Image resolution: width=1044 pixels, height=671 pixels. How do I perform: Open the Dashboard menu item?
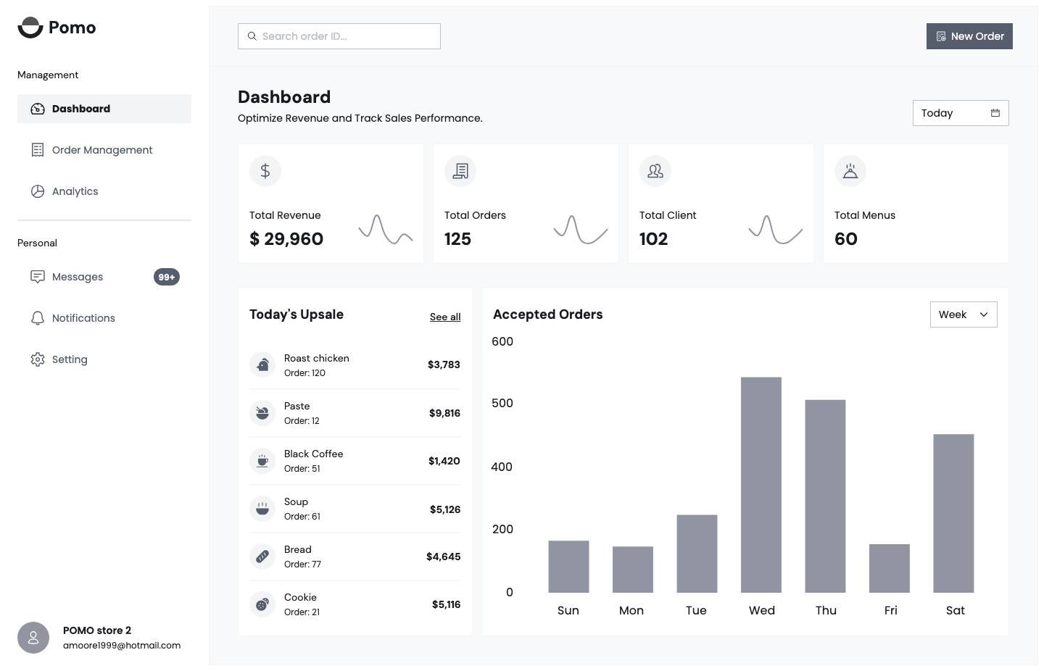[104, 109]
